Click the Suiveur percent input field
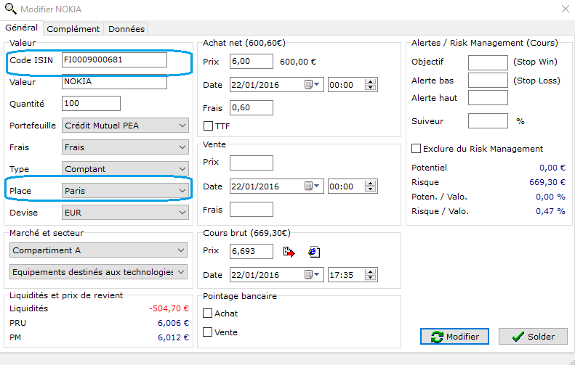575x365 pixels. tap(488, 120)
